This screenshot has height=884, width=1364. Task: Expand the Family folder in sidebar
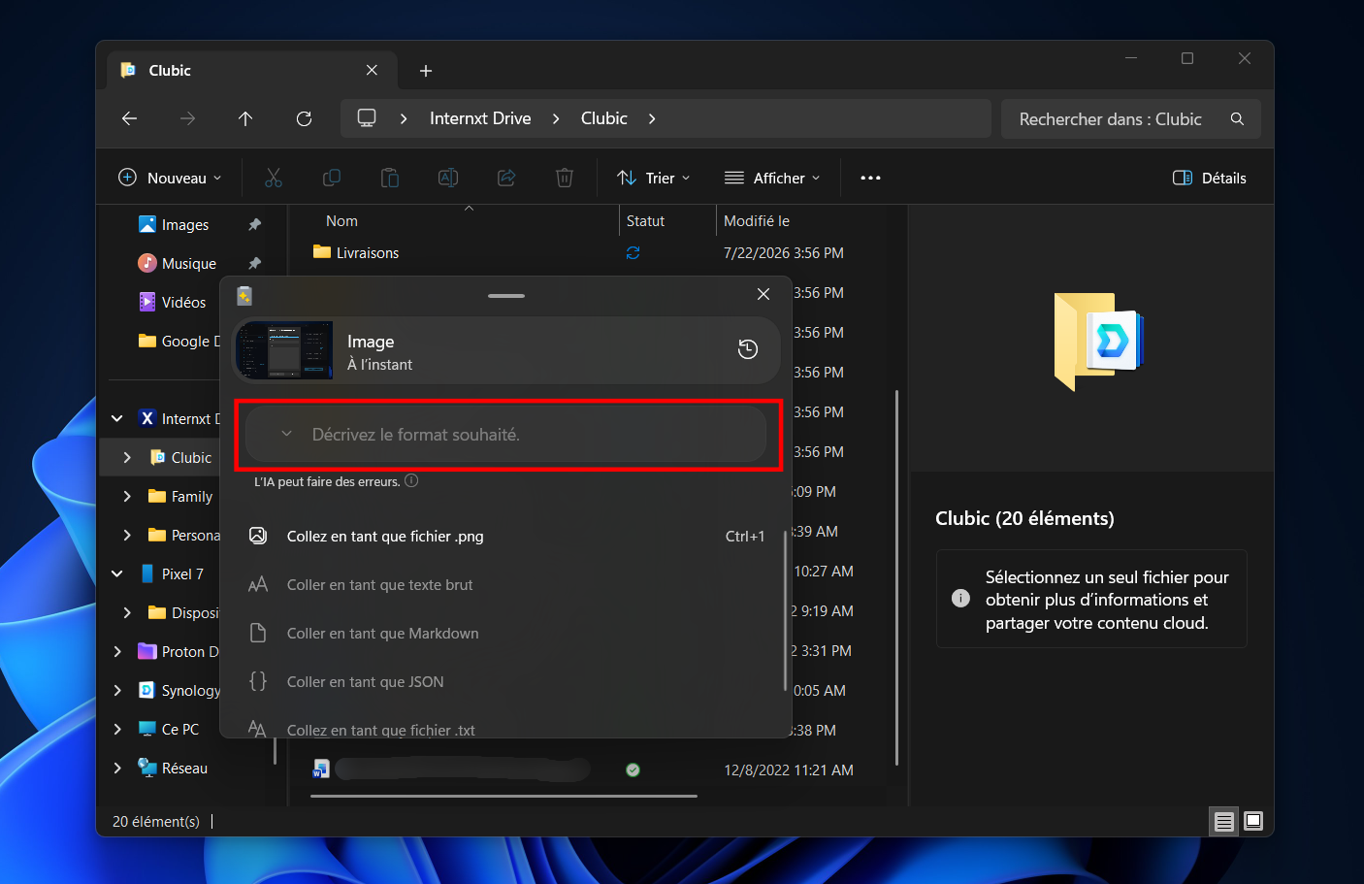127,496
